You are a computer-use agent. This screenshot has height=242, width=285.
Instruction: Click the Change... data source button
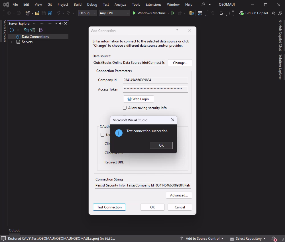click(x=180, y=63)
